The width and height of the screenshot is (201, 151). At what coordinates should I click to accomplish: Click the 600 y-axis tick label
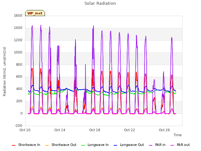click(19, 77)
